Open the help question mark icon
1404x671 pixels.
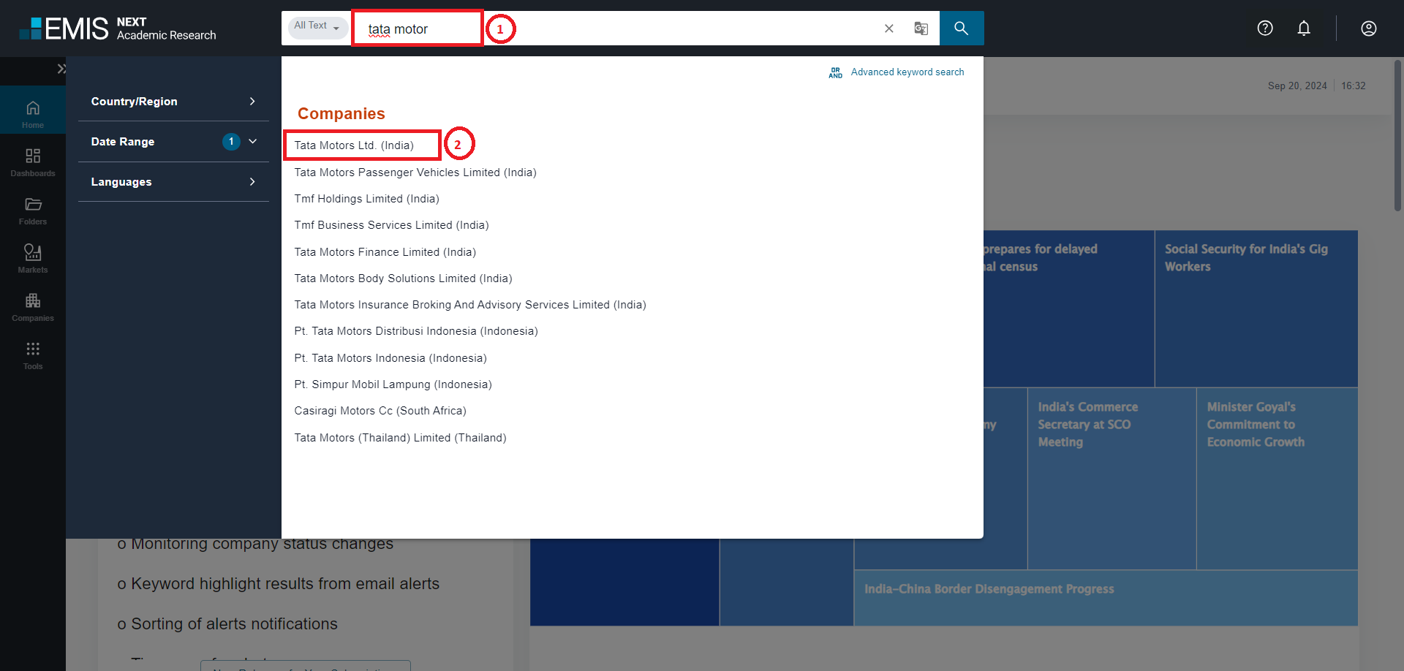pyautogui.click(x=1265, y=28)
